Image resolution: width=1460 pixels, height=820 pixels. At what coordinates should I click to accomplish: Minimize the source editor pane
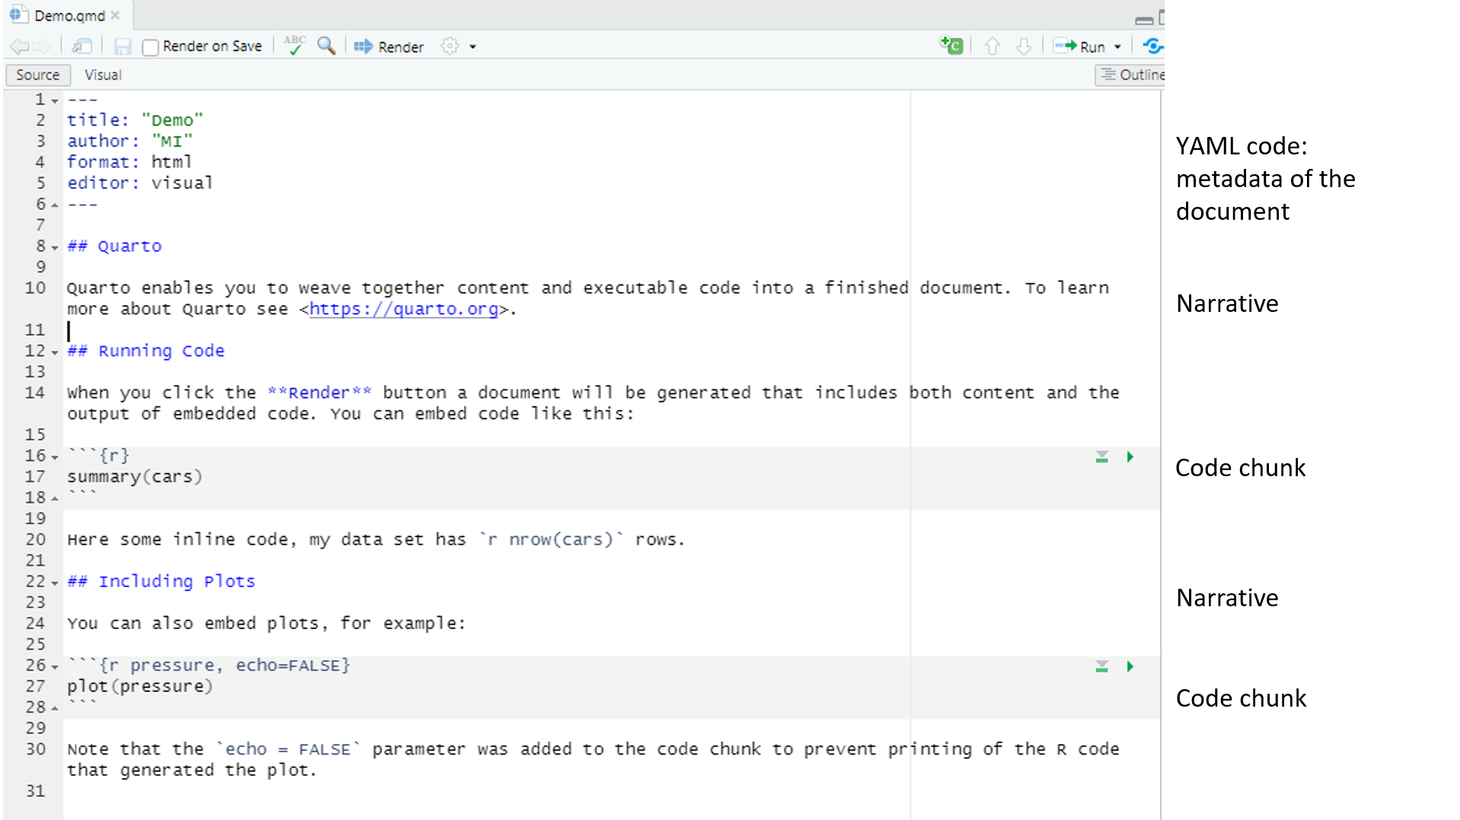(x=1143, y=20)
